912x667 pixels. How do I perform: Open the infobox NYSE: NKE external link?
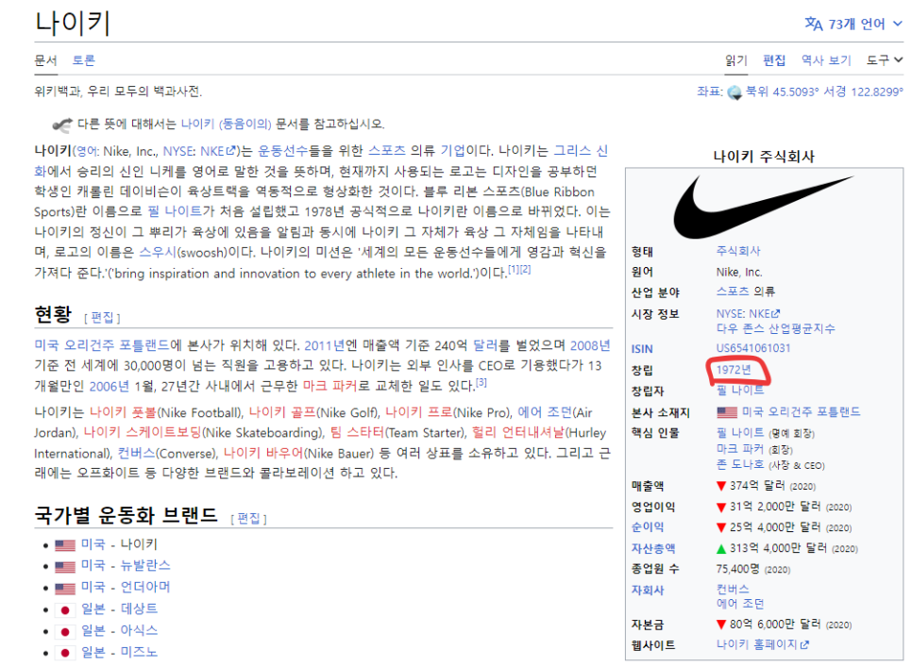(x=748, y=314)
